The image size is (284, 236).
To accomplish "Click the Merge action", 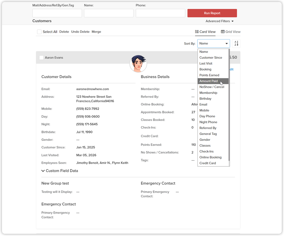I will [96, 32].
